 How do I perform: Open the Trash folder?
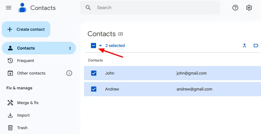click(22, 128)
